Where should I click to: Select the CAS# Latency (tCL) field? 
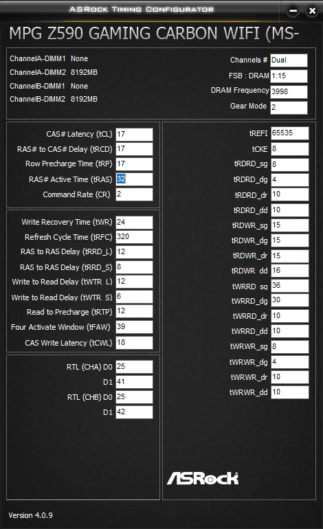[134, 134]
